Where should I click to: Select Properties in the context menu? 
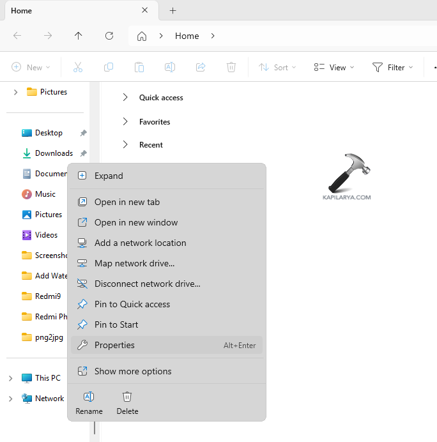[114, 345]
